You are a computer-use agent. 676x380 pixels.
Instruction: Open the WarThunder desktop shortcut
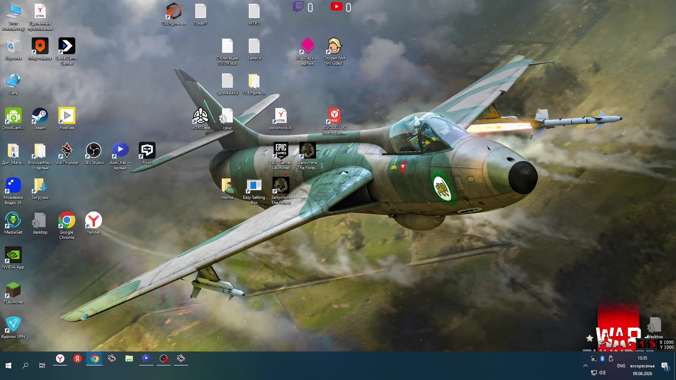(x=67, y=154)
